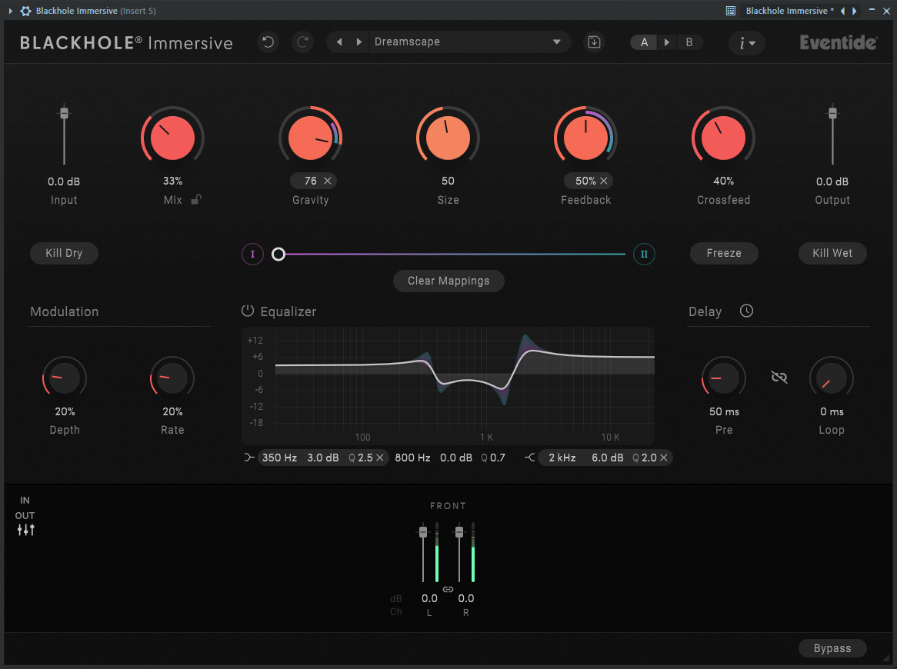Image resolution: width=897 pixels, height=669 pixels.
Task: Click the redo arrow icon
Action: tap(302, 42)
